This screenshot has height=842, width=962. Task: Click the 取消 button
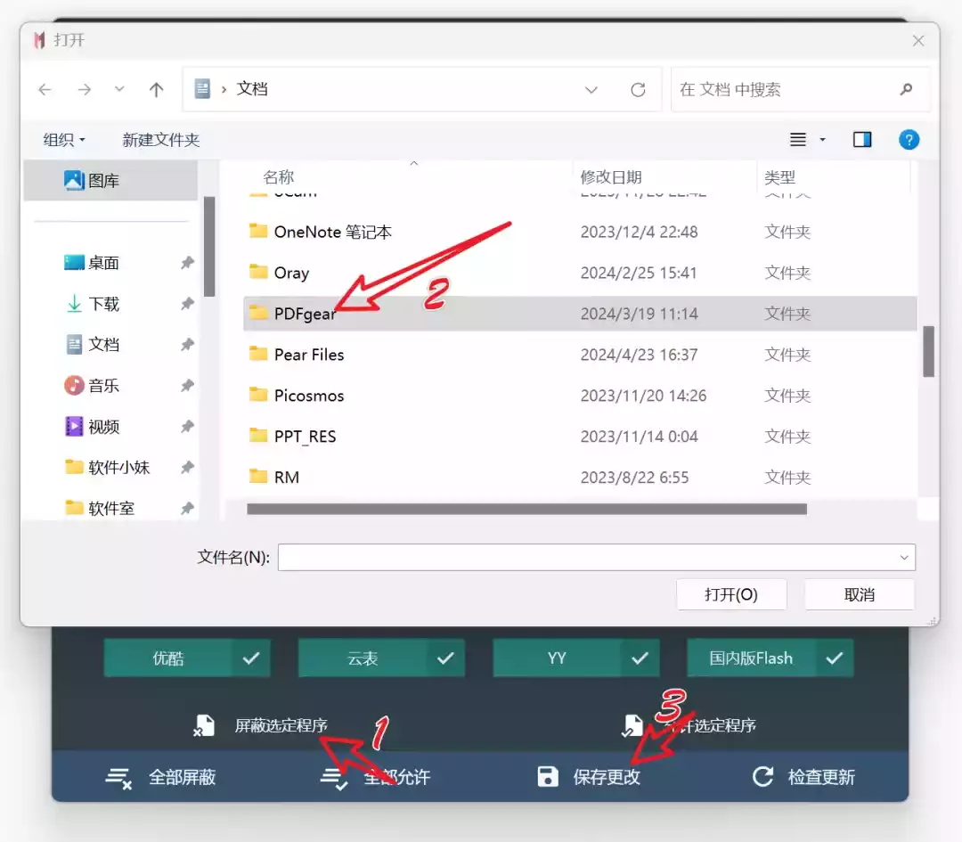click(x=859, y=594)
